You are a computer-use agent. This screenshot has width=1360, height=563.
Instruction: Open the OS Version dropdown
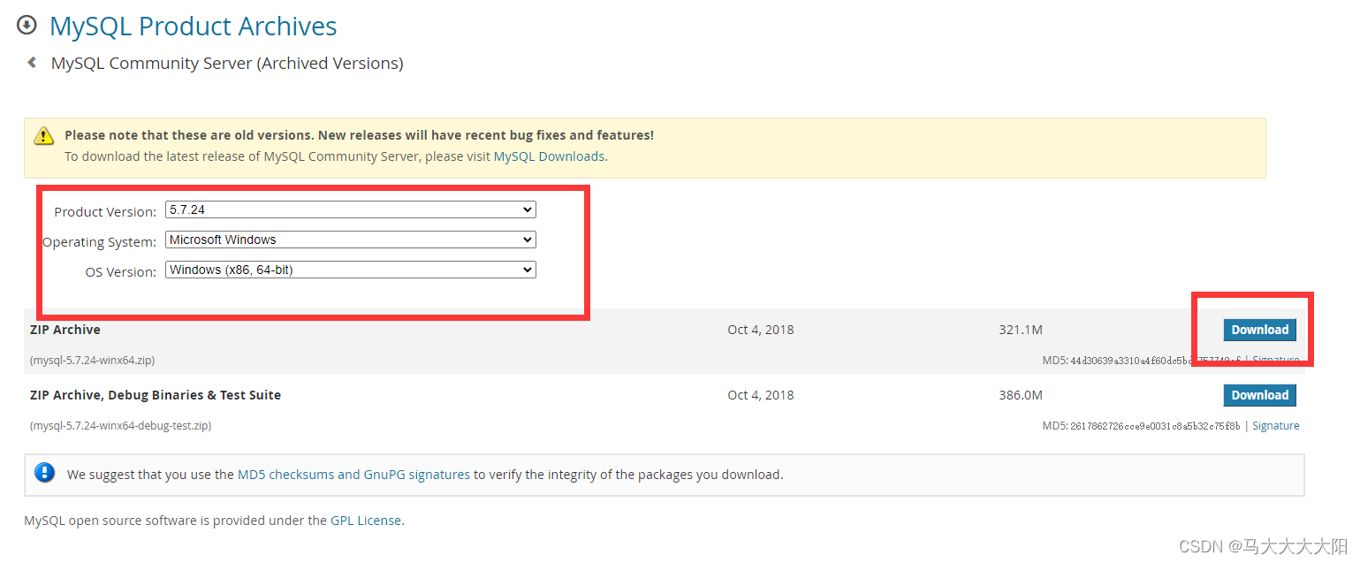[351, 270]
